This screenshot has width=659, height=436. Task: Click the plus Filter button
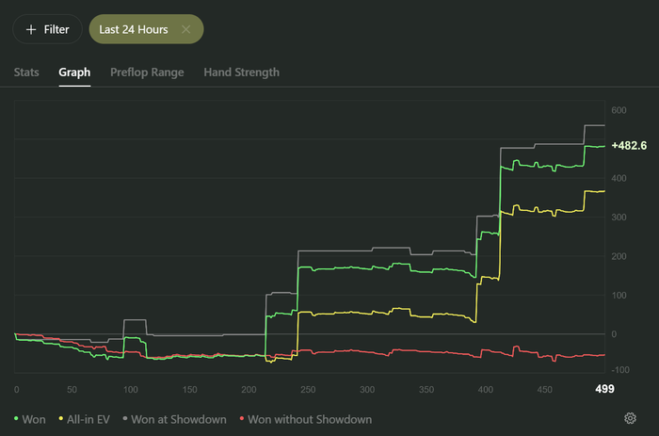[x=47, y=29]
